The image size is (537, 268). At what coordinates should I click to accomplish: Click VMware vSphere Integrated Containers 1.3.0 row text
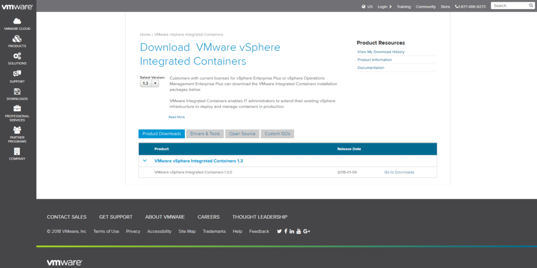pyautogui.click(x=194, y=172)
